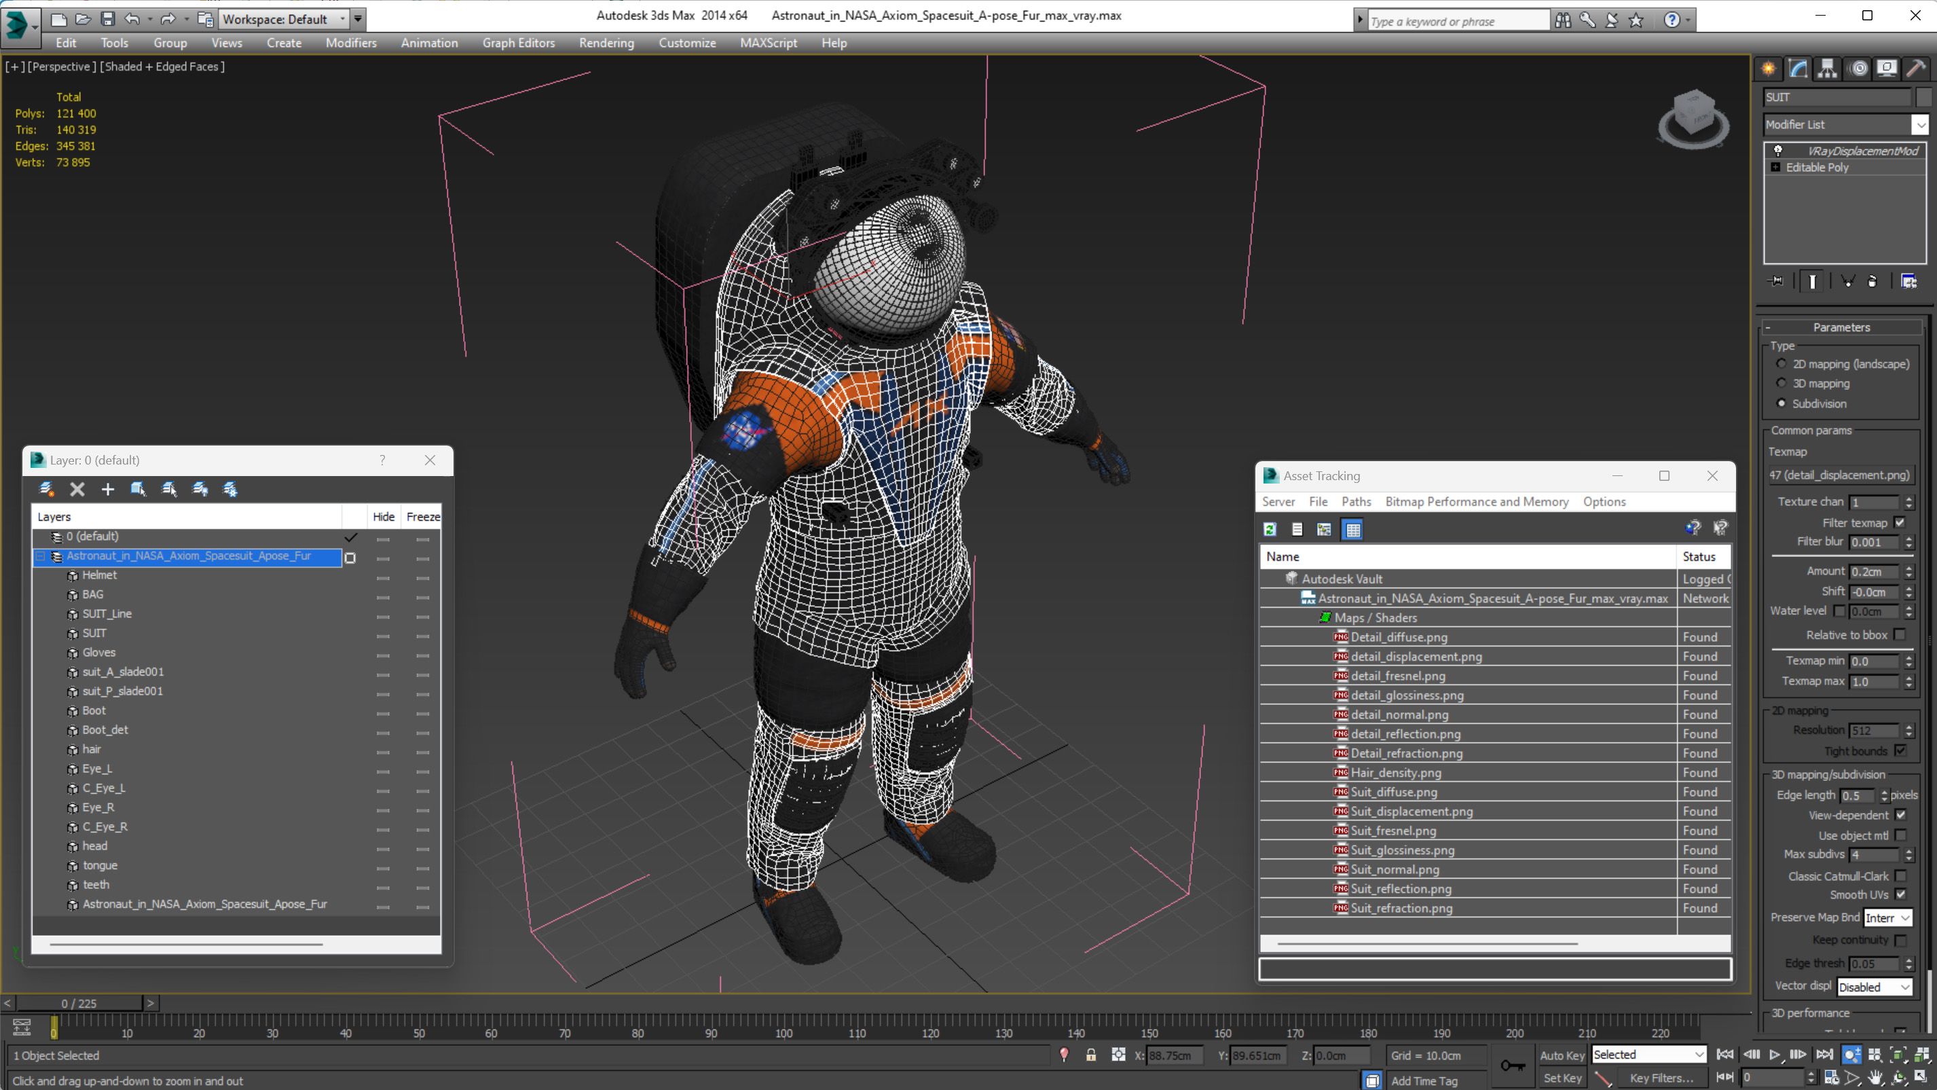This screenshot has height=1090, width=1937.
Task: Open the Hierarchy command panel tab
Action: [x=1827, y=69]
